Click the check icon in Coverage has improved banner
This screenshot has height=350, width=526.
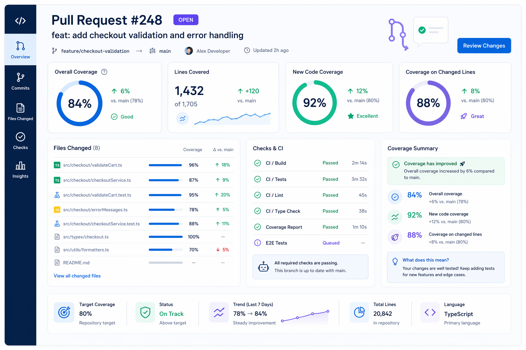pos(396,164)
